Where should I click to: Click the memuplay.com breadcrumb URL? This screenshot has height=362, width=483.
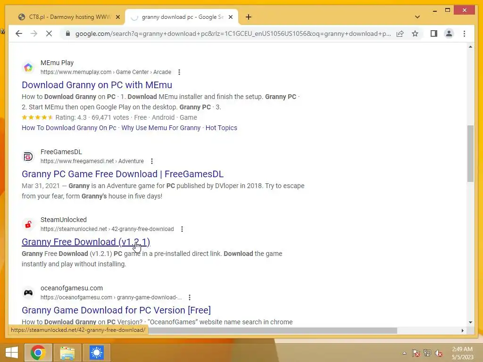(x=106, y=72)
